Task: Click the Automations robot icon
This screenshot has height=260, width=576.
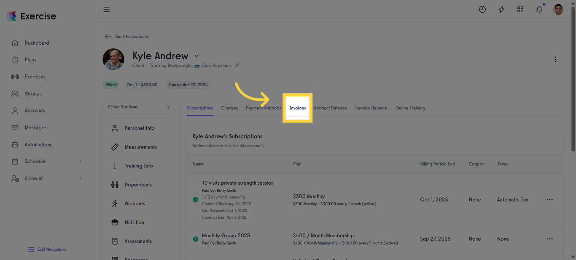Action: (15, 144)
